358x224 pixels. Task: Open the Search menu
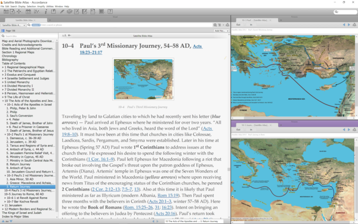click(x=14, y=7)
